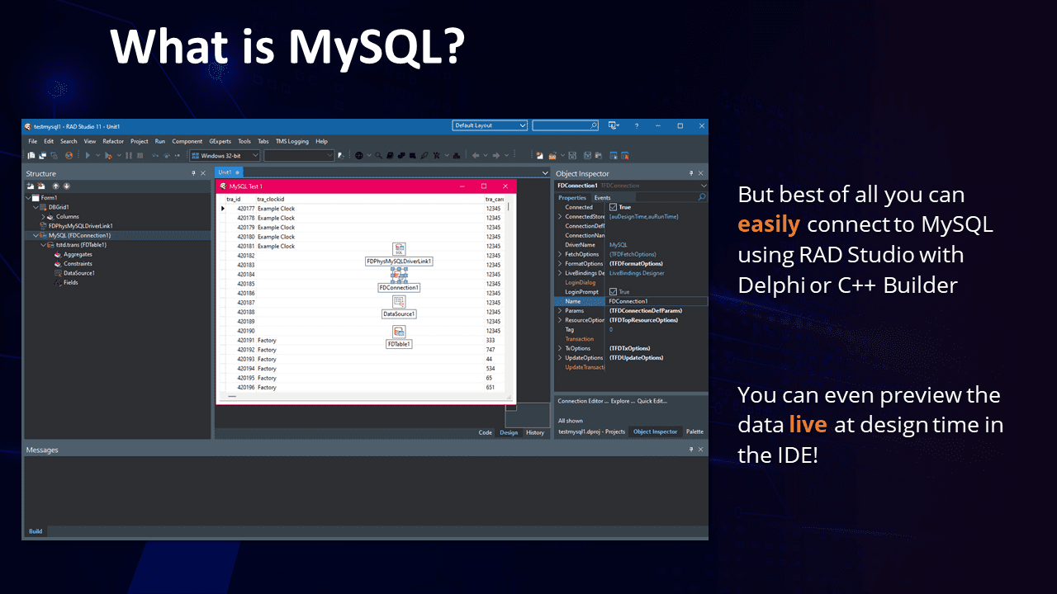The height and width of the screenshot is (594, 1057).
Task: Select FDPhysMySQLDriverLink1 component icon on the form
Action: [x=399, y=249]
